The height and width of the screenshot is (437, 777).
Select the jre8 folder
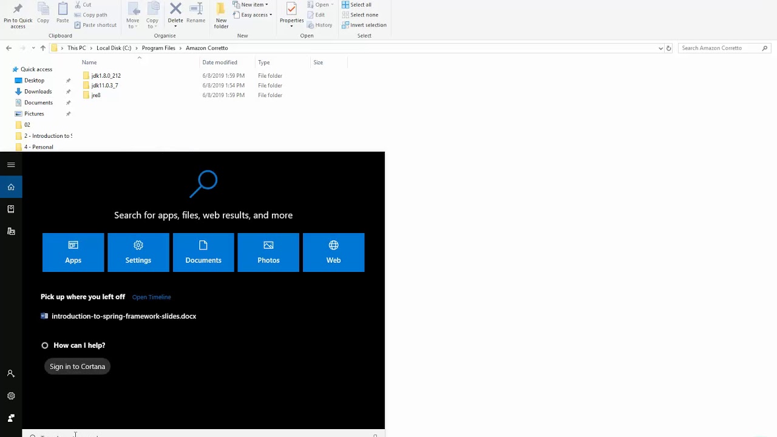point(95,95)
